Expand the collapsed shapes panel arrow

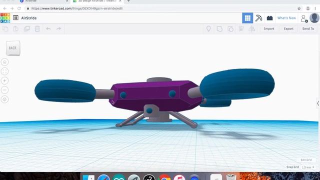tap(318, 103)
